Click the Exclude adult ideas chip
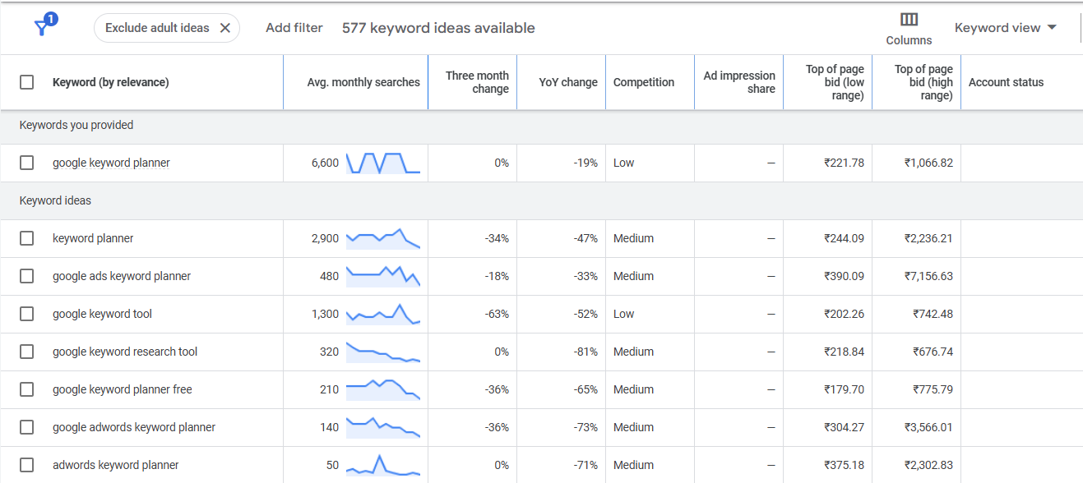This screenshot has width=1083, height=483. tap(167, 28)
